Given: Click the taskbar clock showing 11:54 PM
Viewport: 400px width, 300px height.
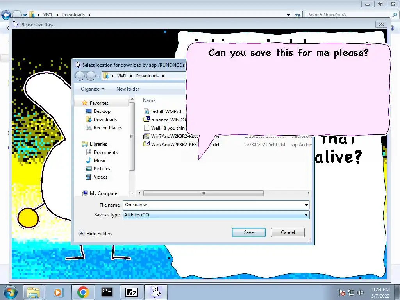Looking at the screenshot, I should 380,293.
